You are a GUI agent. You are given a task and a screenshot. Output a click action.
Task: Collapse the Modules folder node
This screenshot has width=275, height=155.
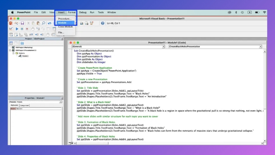point(13,53)
